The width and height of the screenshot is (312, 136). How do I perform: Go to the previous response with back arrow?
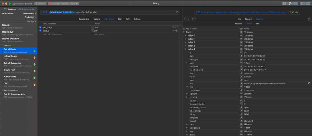(185, 19)
